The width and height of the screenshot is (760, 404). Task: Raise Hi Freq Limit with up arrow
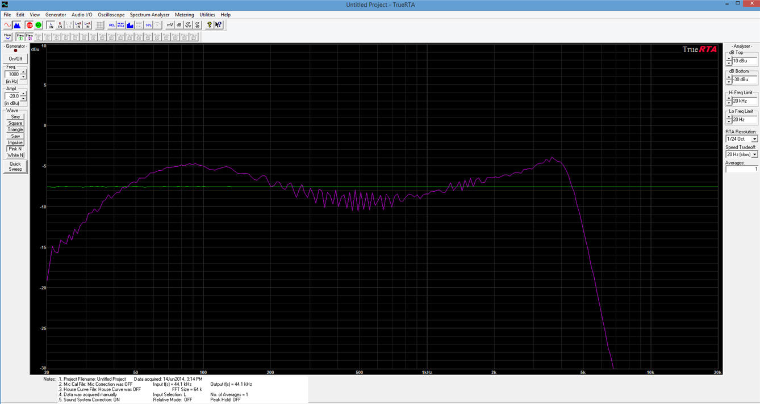click(x=729, y=99)
